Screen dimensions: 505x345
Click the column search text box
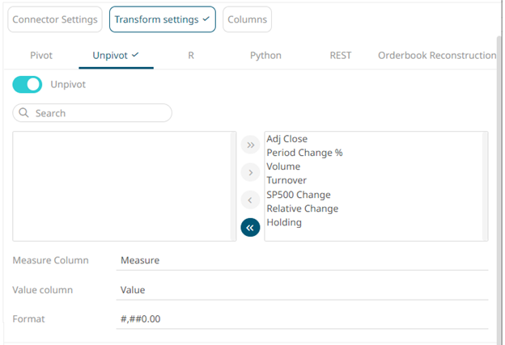tap(99, 113)
